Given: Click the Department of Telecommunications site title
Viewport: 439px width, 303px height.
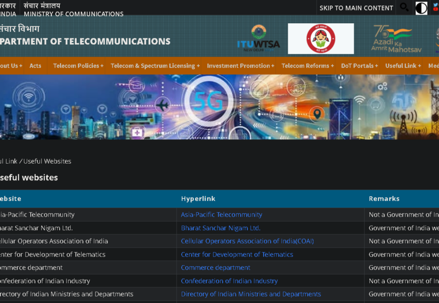Looking at the screenshot, I should click(85, 41).
